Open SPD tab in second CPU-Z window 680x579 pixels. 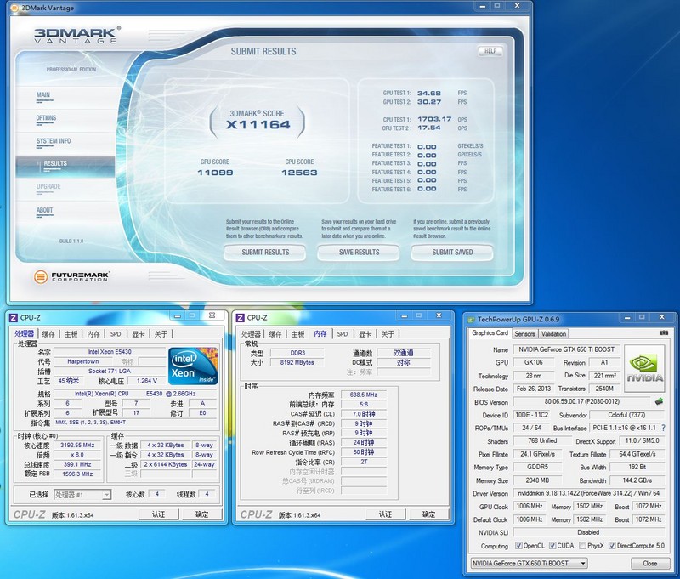point(343,334)
